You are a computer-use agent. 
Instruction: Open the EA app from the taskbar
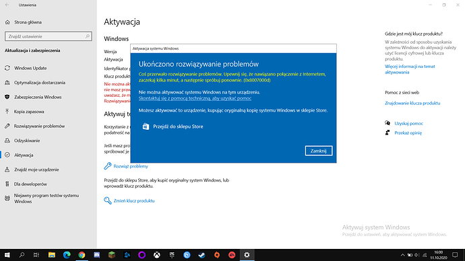tap(232, 255)
